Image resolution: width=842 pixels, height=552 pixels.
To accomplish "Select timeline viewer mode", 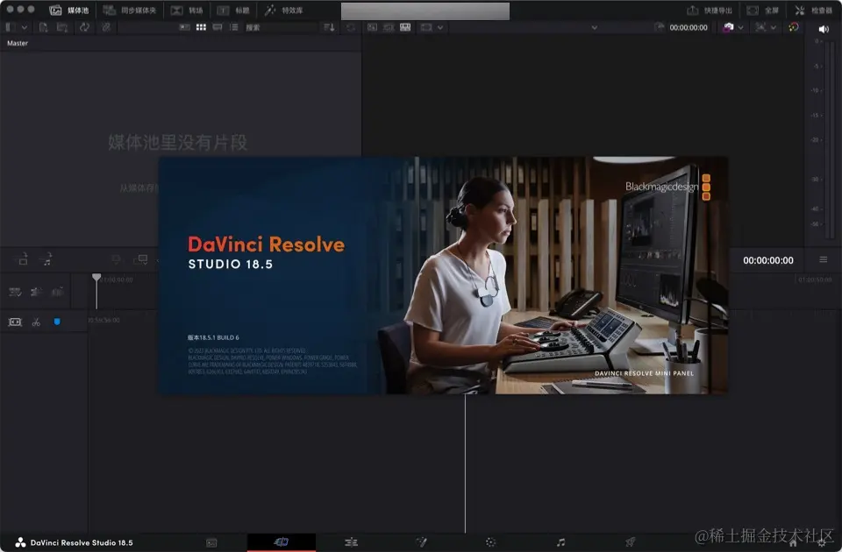I will coord(405,27).
